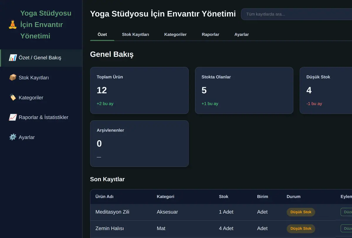
Task: Click the Kategori column header
Action: tap(165, 197)
